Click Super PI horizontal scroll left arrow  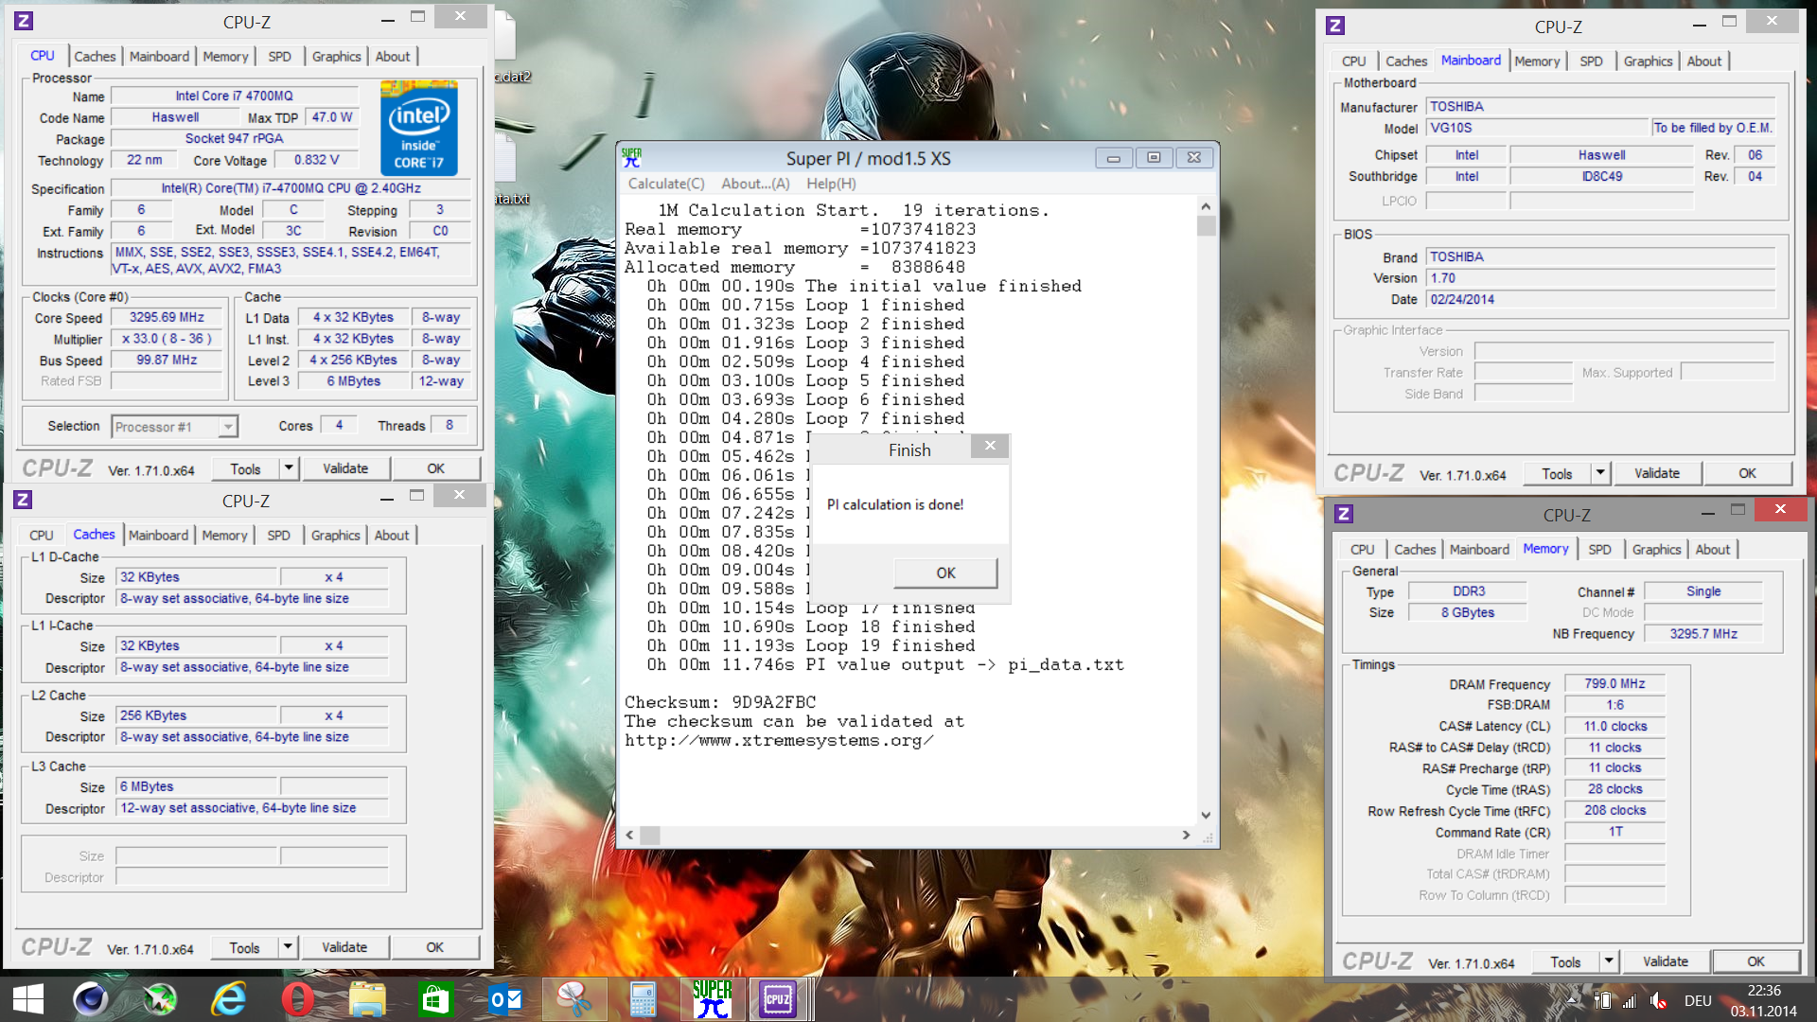tap(629, 835)
